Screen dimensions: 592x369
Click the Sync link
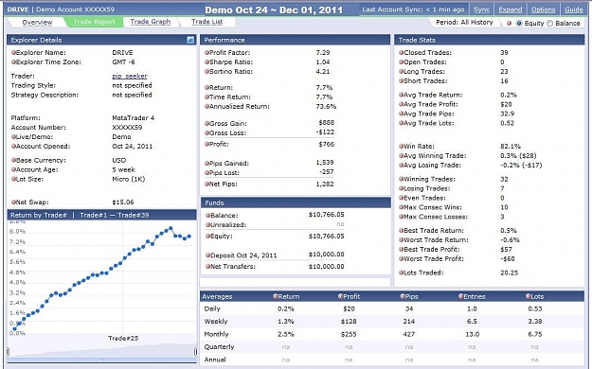point(481,9)
